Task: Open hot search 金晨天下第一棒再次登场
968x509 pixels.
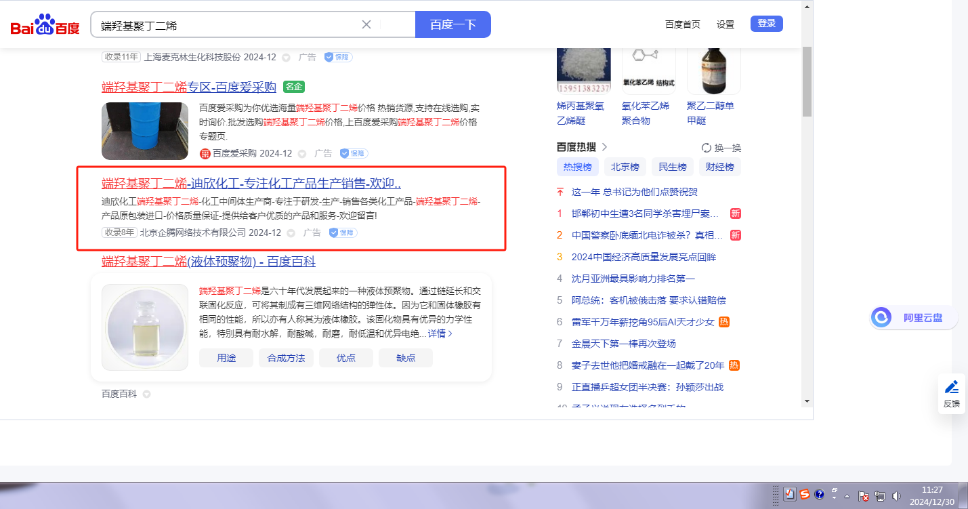Action: coord(624,344)
